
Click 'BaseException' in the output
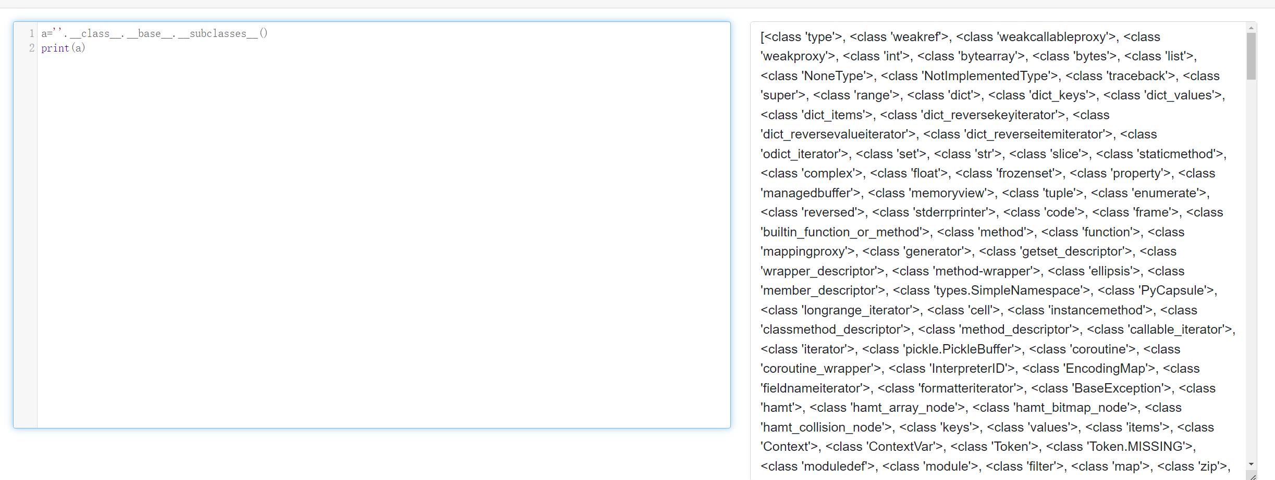(x=1118, y=388)
